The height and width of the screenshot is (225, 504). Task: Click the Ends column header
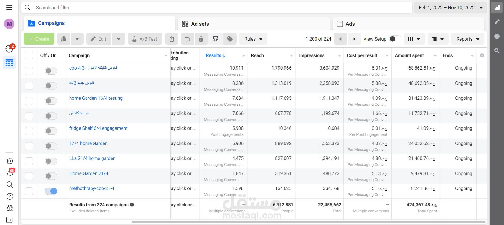pos(448,55)
